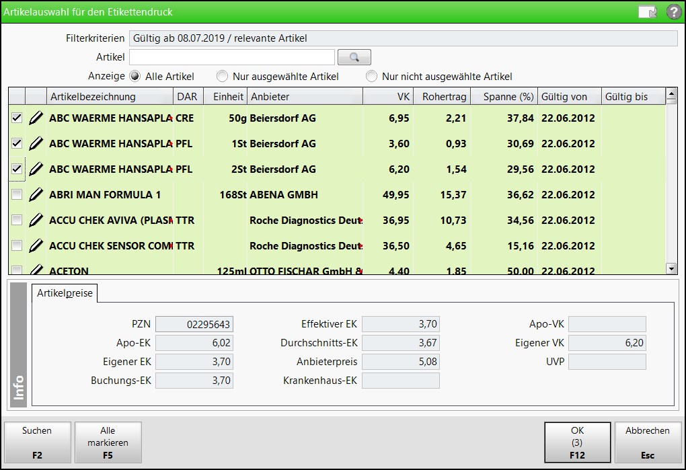Click the window detach icon in title bar
Screen dimensions: 686x470
click(x=648, y=12)
